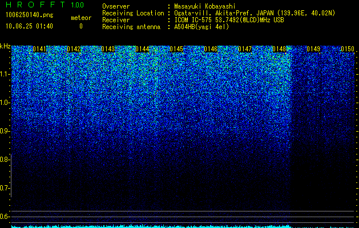Click the Receiving Location label
This screenshot has height=228, width=359.
coord(133,13)
